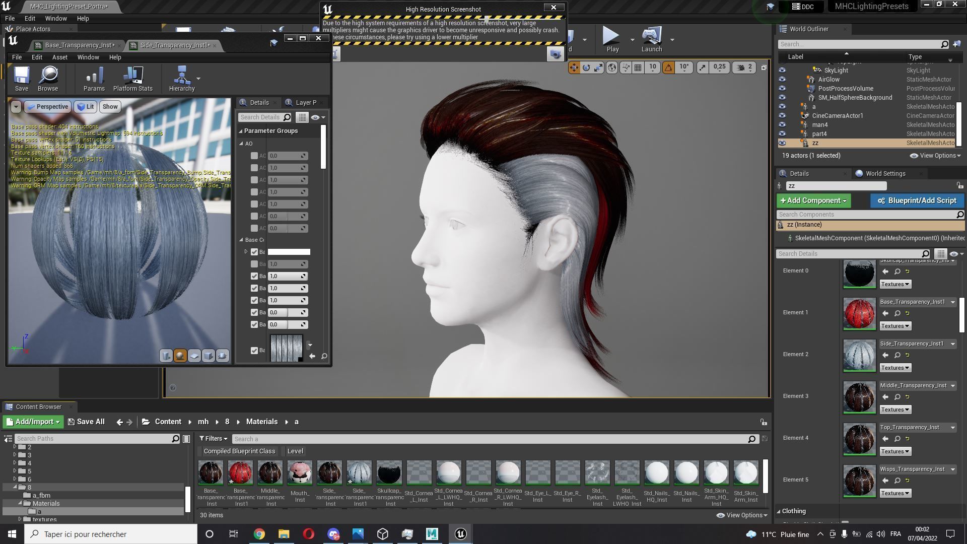Collapse the Parameter Groups section
Image resolution: width=967 pixels, height=544 pixels.
click(241, 131)
